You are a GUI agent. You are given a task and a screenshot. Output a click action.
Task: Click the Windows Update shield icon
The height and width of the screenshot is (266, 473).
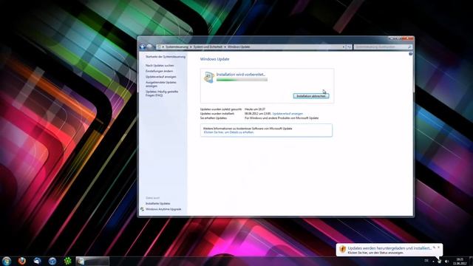point(208,77)
